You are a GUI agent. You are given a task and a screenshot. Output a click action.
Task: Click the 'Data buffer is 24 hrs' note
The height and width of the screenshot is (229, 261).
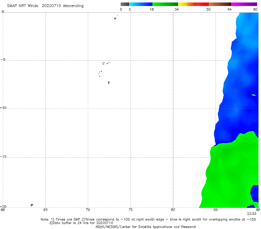(81, 223)
